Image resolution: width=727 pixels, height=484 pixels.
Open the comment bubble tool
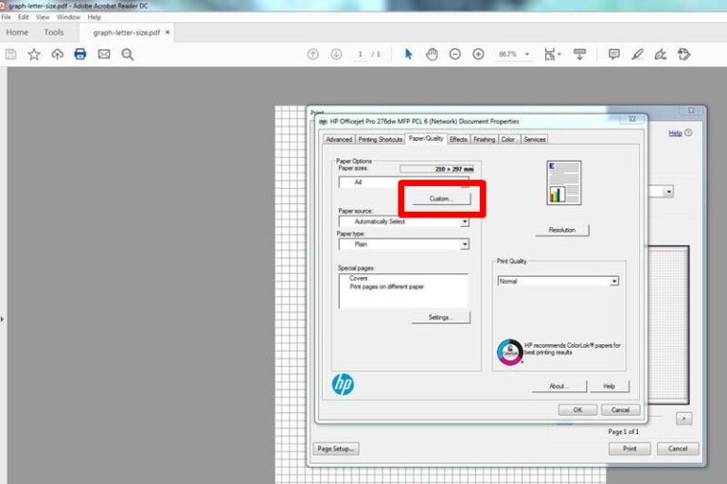(613, 55)
